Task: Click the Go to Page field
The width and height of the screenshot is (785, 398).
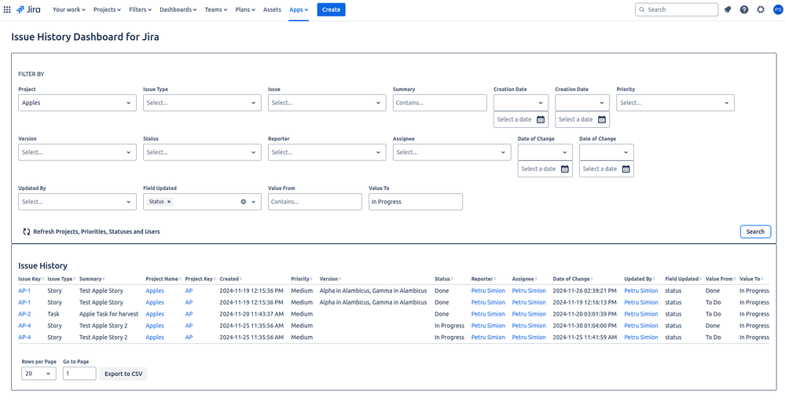Action: pyautogui.click(x=79, y=374)
